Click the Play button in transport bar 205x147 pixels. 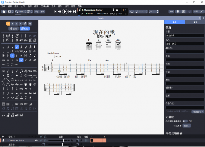[65, 11]
